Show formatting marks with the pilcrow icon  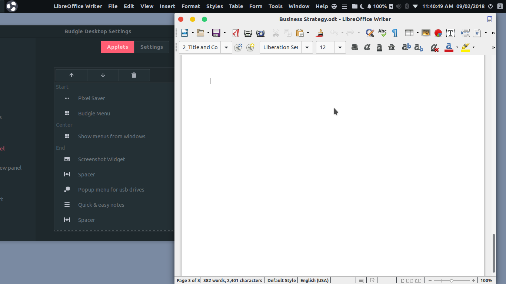coord(395,33)
